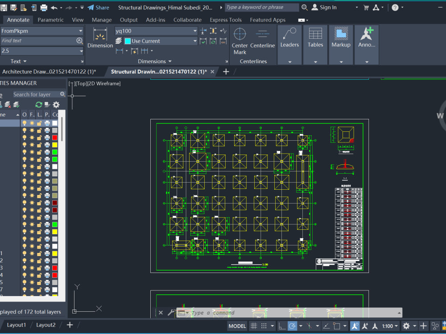
Task: Add a new layout tab
Action: 70,325
